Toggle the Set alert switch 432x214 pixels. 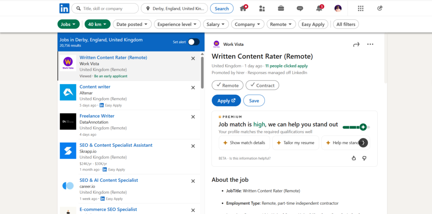(x=194, y=42)
